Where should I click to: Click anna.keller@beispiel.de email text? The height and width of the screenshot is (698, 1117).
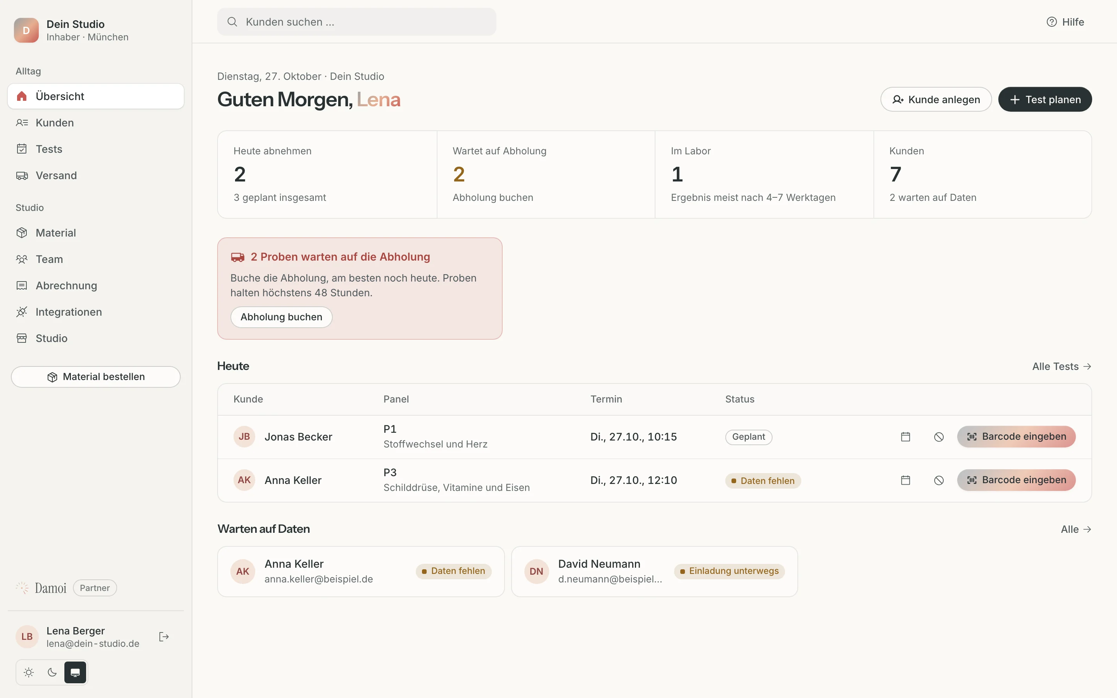pyautogui.click(x=318, y=579)
